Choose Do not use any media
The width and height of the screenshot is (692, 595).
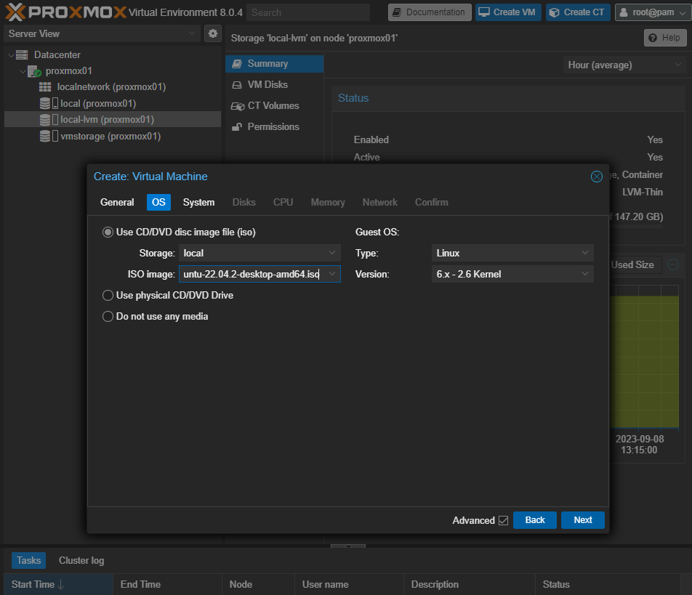pos(108,317)
